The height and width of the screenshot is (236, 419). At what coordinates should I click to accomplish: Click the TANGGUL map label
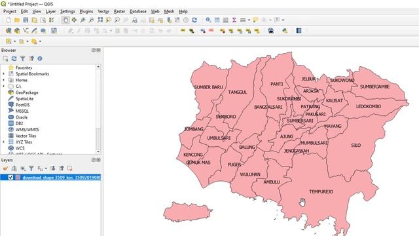tap(238, 92)
